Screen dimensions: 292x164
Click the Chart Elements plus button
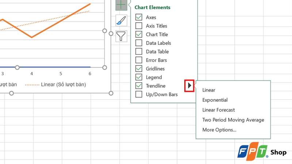(121, 5)
